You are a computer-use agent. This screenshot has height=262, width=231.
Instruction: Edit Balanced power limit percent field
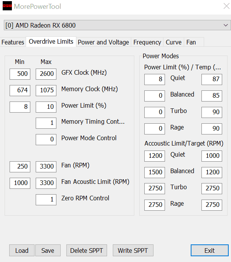pyautogui.click(x=155, y=96)
